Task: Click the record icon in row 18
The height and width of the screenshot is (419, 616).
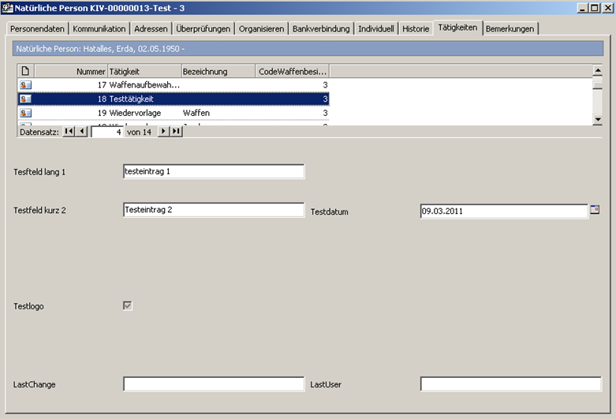Action: 25,99
